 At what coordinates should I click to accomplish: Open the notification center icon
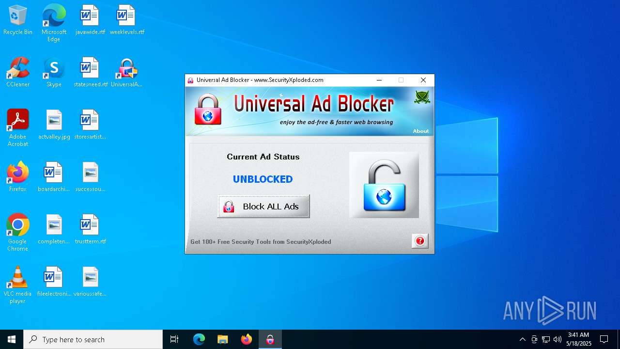pyautogui.click(x=604, y=339)
